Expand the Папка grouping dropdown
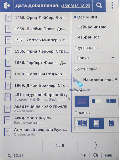This screenshot has height=160, width=119. click(x=96, y=58)
